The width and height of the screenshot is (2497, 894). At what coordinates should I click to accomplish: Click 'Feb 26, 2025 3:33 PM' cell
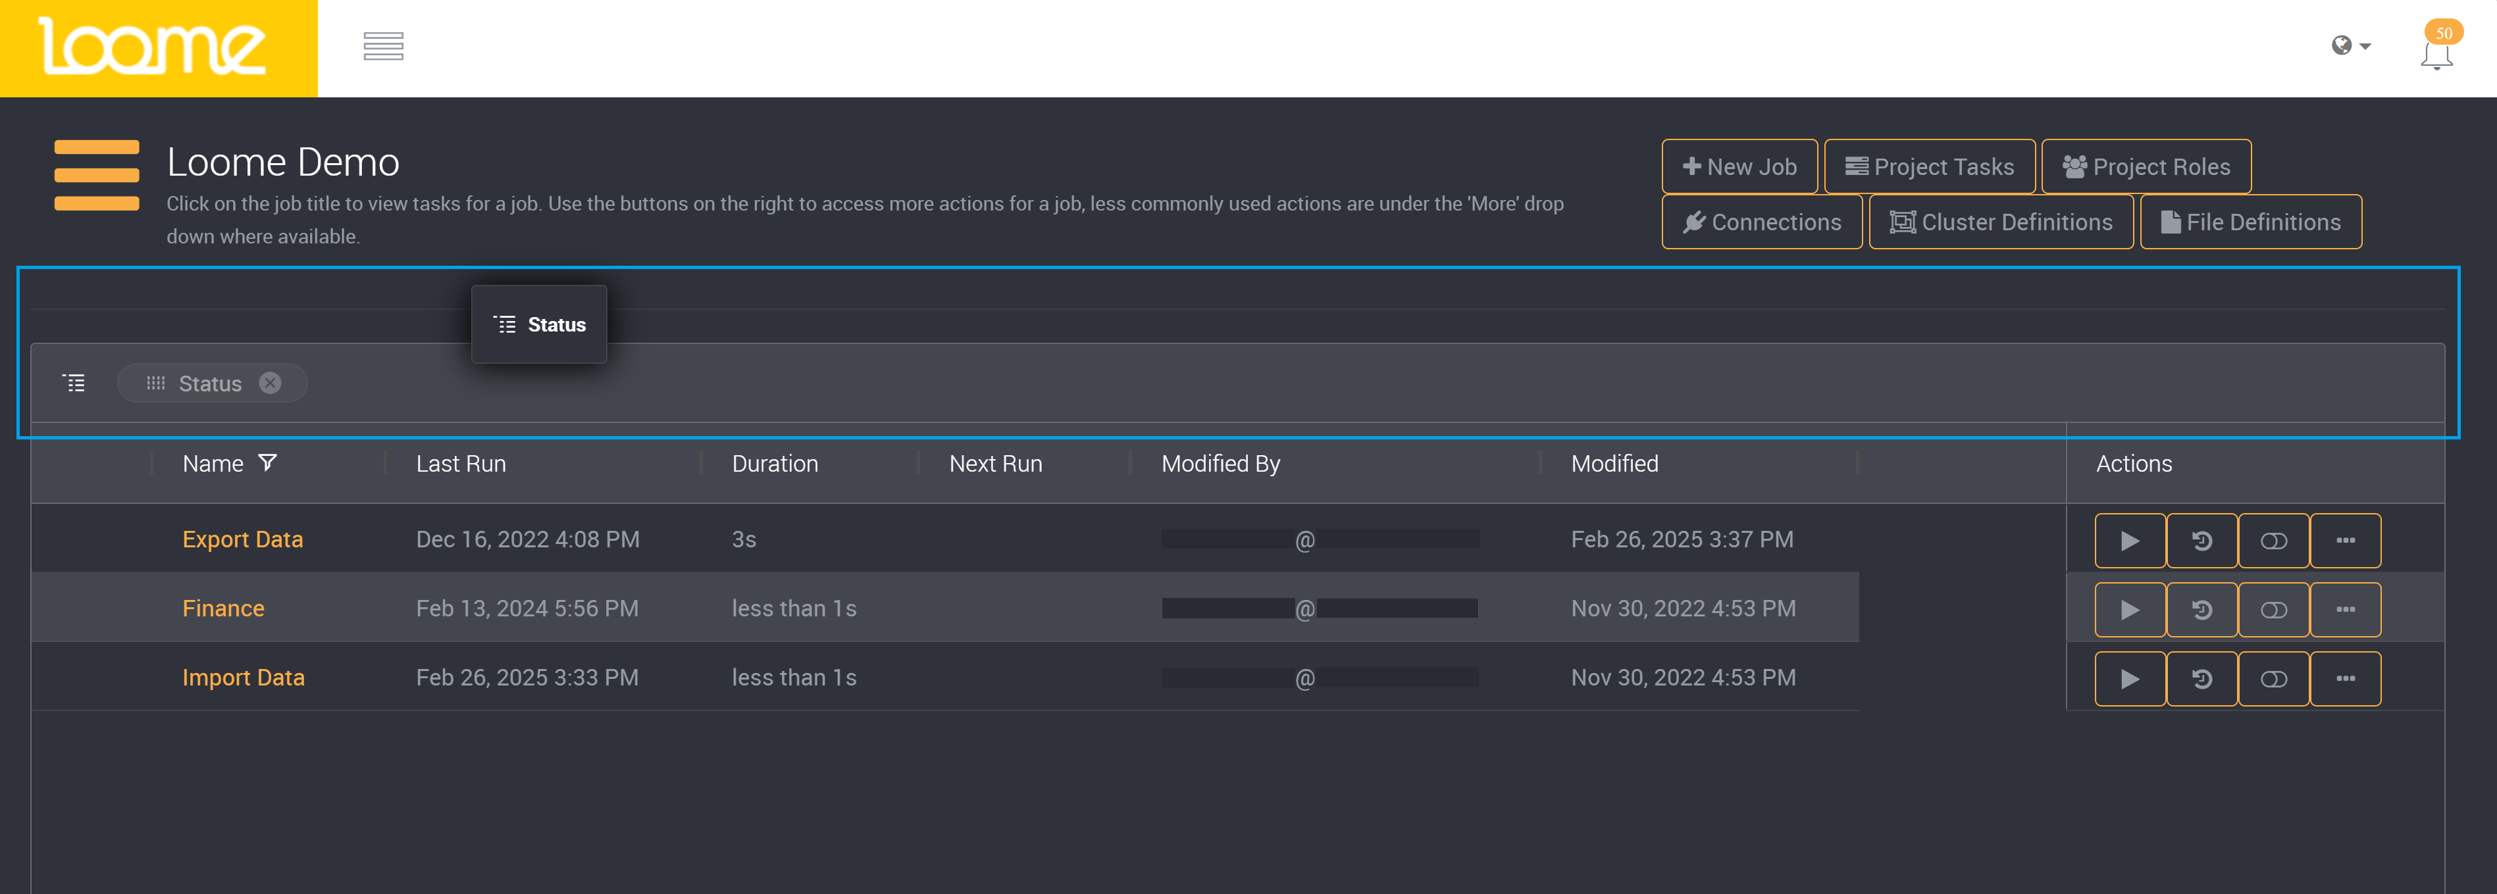click(527, 677)
